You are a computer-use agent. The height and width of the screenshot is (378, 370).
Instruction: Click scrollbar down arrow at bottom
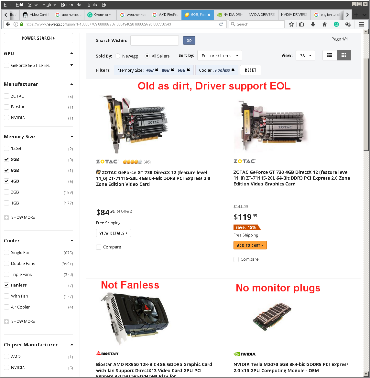coord(366,374)
